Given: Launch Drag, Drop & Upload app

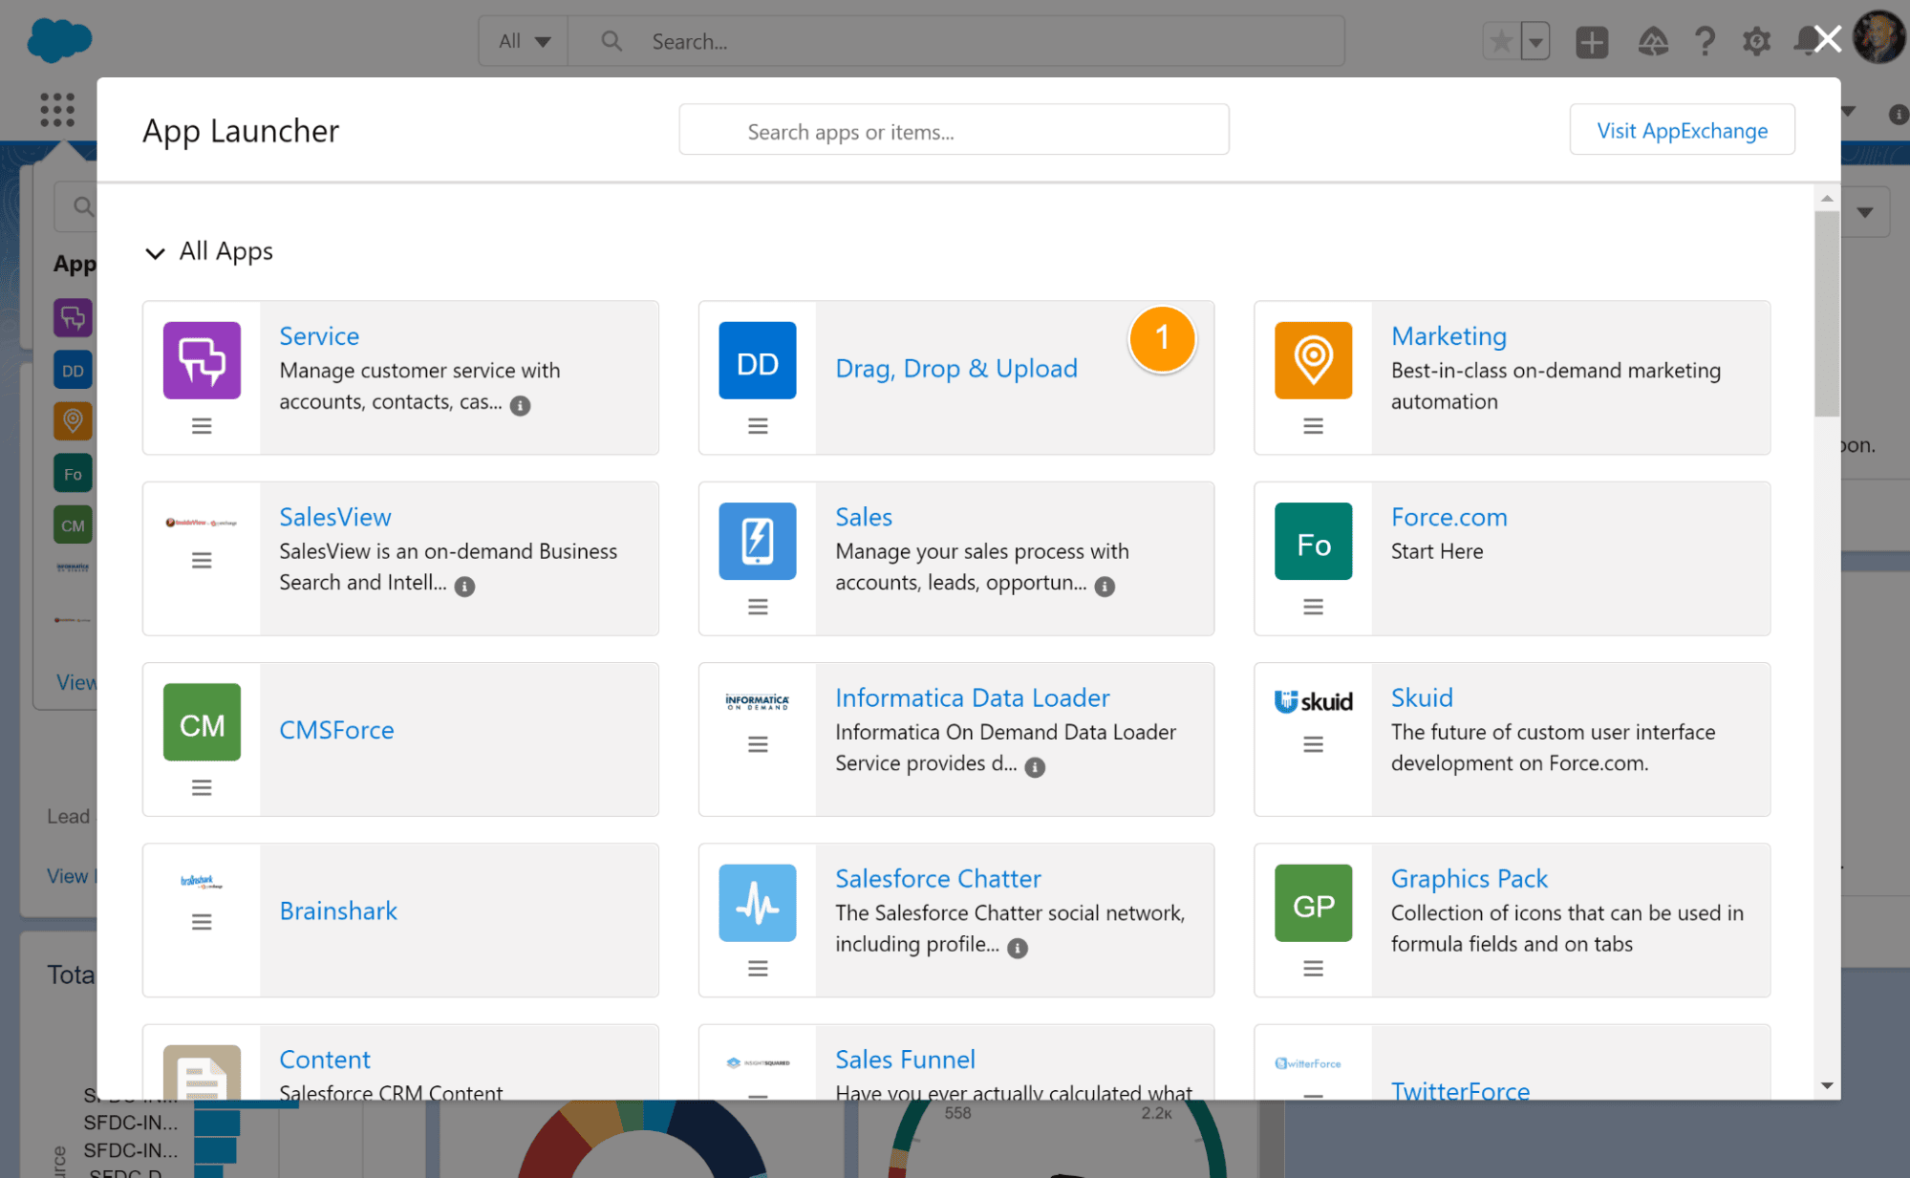Looking at the screenshot, I should pyautogui.click(x=956, y=367).
